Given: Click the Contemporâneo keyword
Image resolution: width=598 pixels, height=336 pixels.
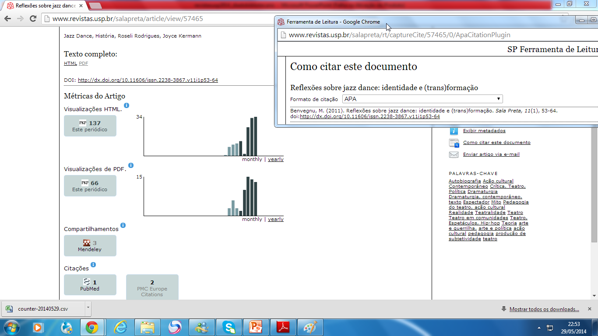Looking at the screenshot, I should [468, 186].
